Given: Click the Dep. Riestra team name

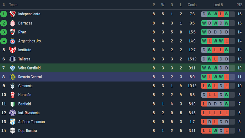Looking at the screenshot, I should pos(27,130).
